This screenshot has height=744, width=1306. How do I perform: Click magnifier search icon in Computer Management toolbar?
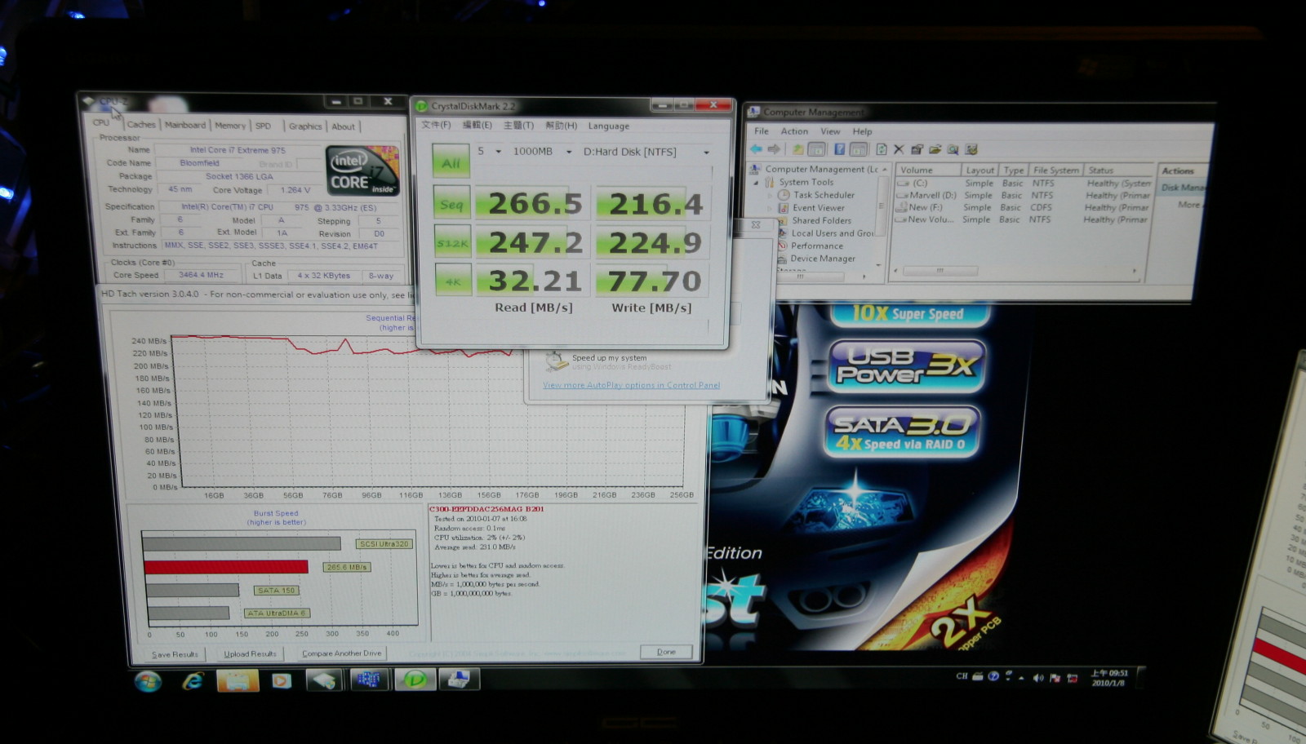click(953, 149)
